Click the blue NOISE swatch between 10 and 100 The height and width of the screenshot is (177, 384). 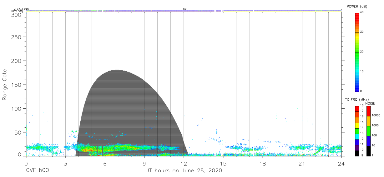(x=368, y=141)
